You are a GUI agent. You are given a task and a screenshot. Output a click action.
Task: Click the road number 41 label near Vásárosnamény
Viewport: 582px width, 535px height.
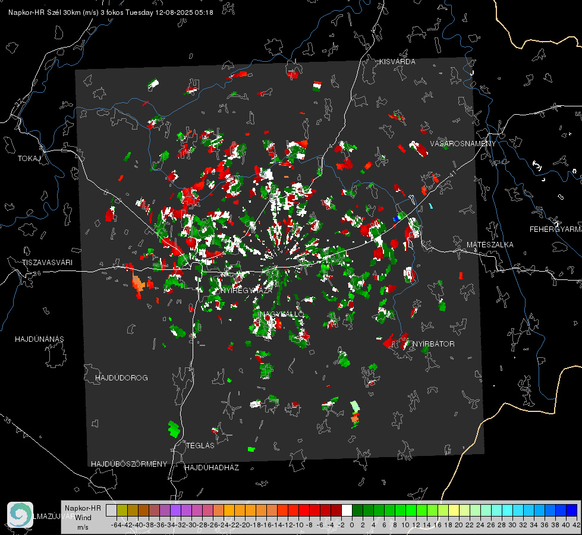(452, 174)
